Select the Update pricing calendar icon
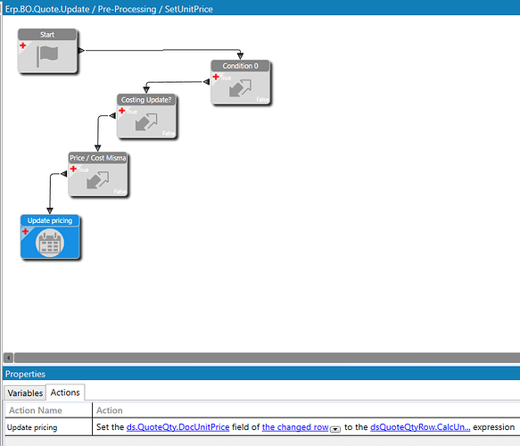The width and height of the screenshot is (520, 446). [50, 243]
